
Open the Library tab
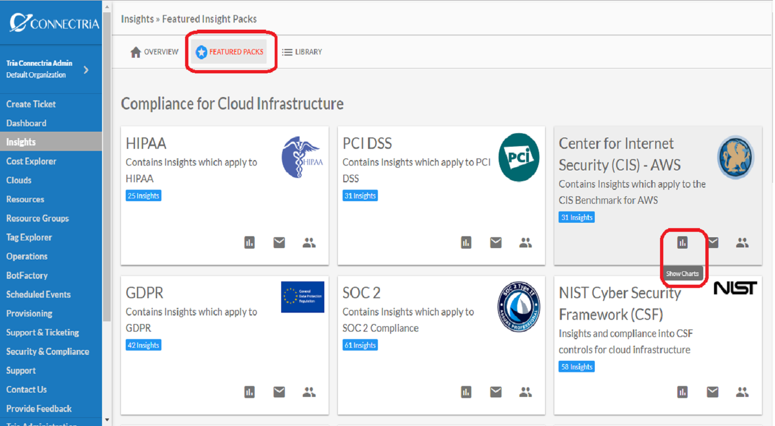click(302, 52)
